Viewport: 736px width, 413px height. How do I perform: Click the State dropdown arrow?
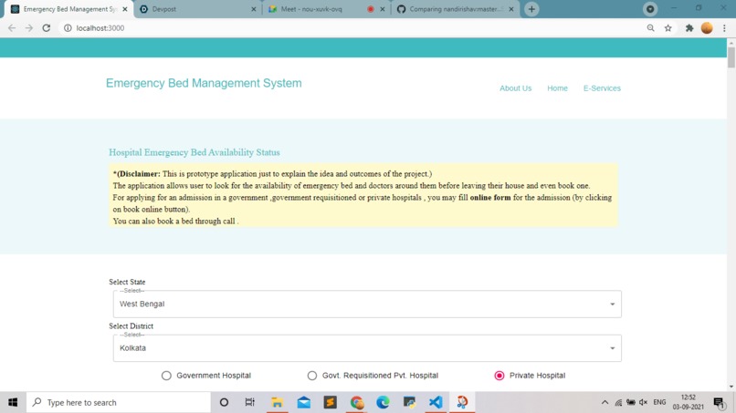pos(612,305)
